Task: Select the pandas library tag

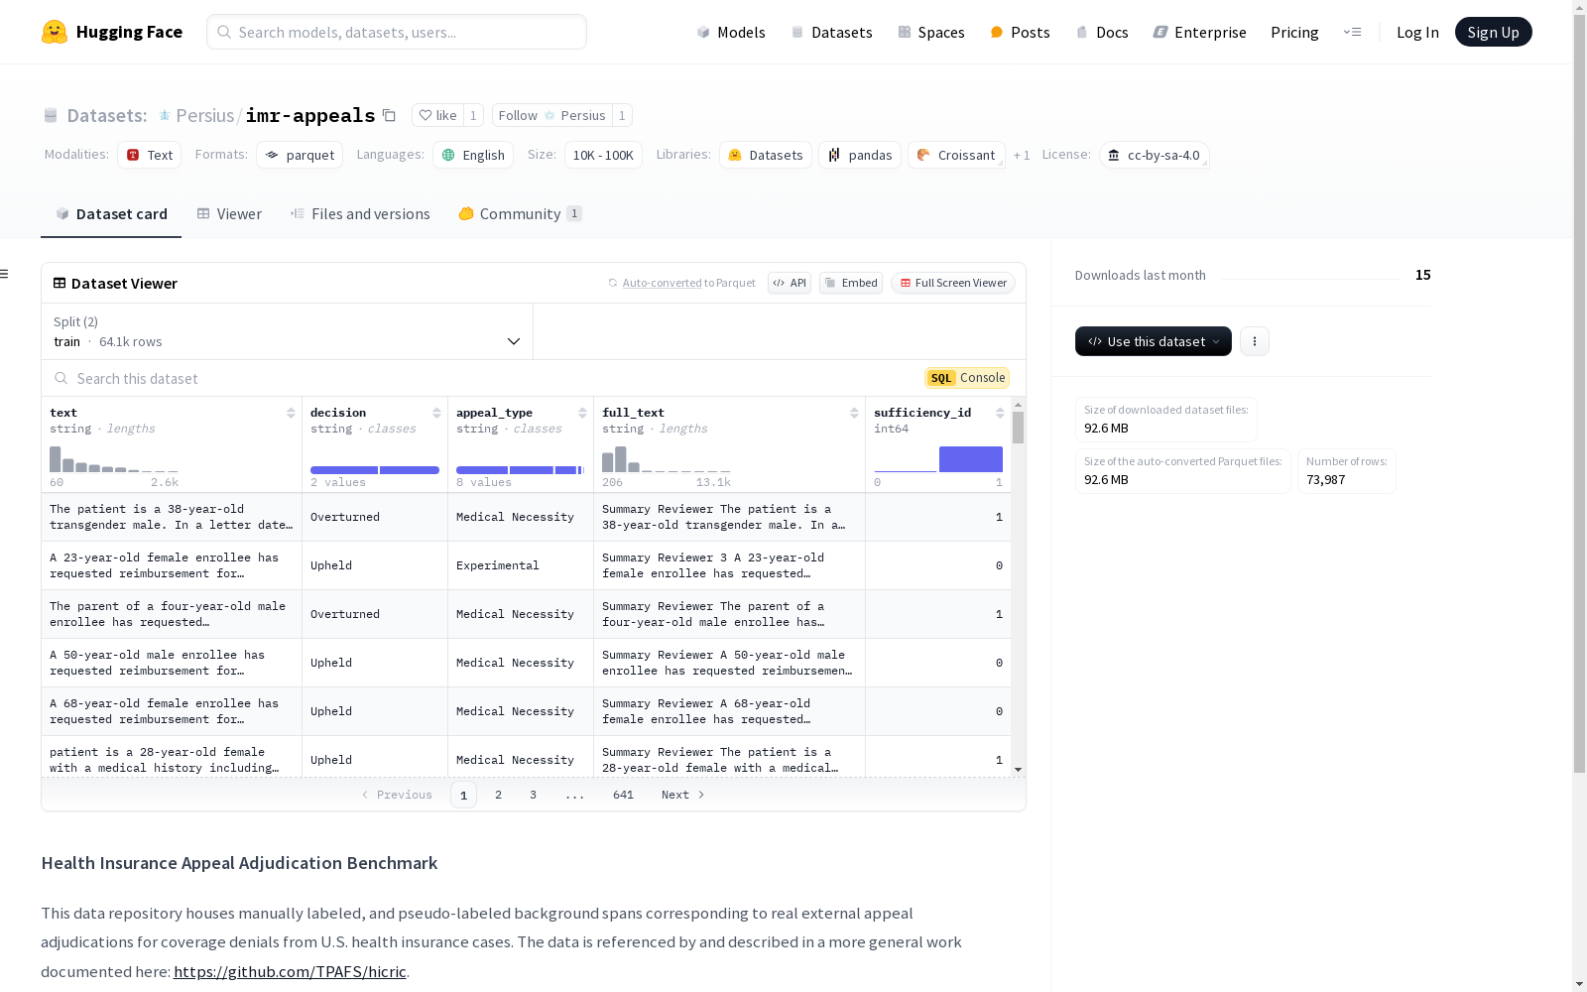Action: pyautogui.click(x=860, y=155)
